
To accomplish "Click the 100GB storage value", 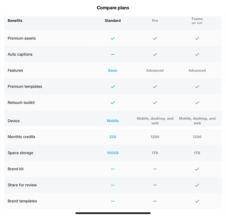I will pos(113,153).
